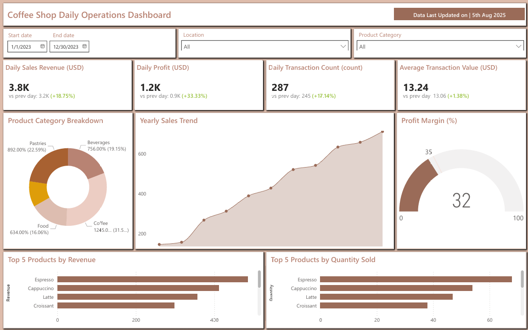This screenshot has height=330, width=528.
Task: Click the End date field showing 12/30/2023
Action: click(69, 46)
